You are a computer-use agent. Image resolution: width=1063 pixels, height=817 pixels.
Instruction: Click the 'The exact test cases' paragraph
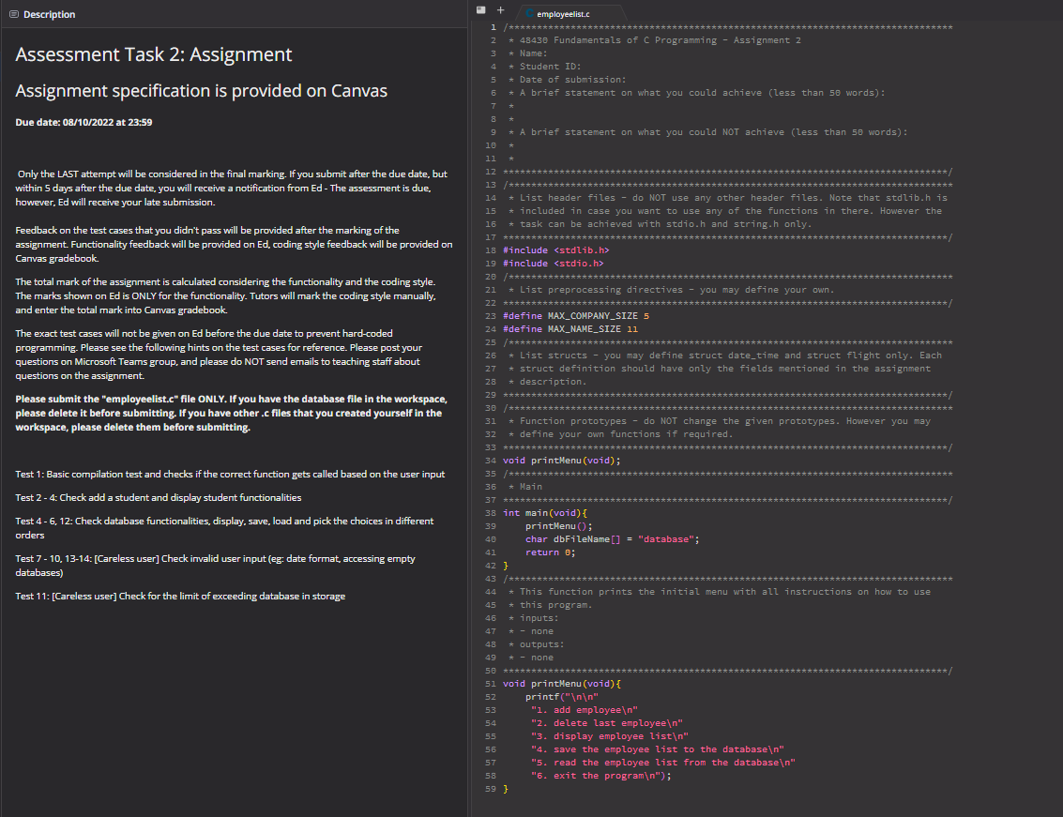pyautogui.click(x=219, y=355)
